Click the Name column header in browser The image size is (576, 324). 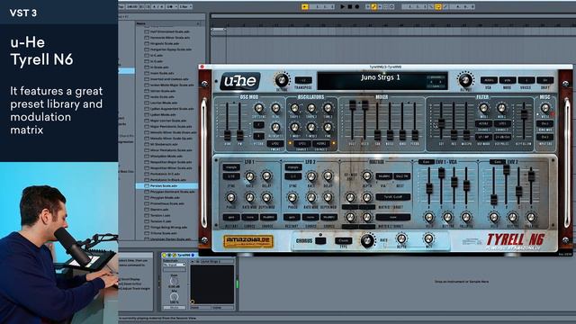click(141, 23)
